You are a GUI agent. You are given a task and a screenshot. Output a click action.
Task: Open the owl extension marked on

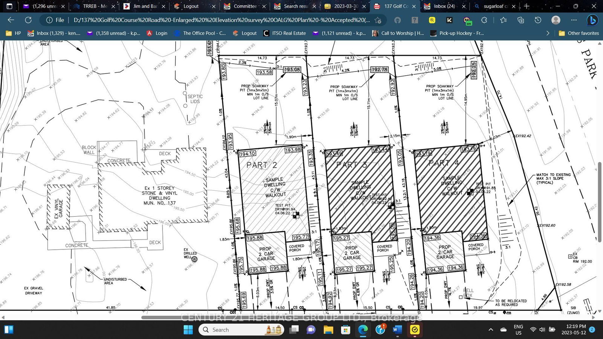click(467, 20)
